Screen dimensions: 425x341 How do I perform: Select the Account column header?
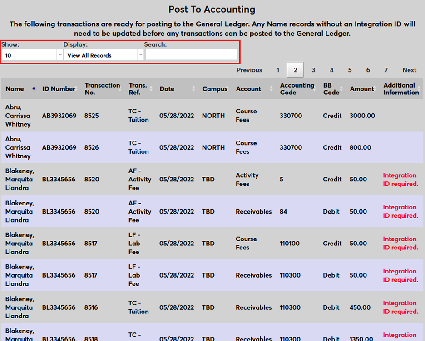coord(248,89)
